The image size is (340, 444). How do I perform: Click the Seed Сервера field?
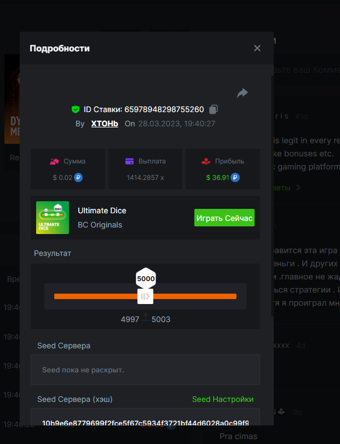[145, 370]
